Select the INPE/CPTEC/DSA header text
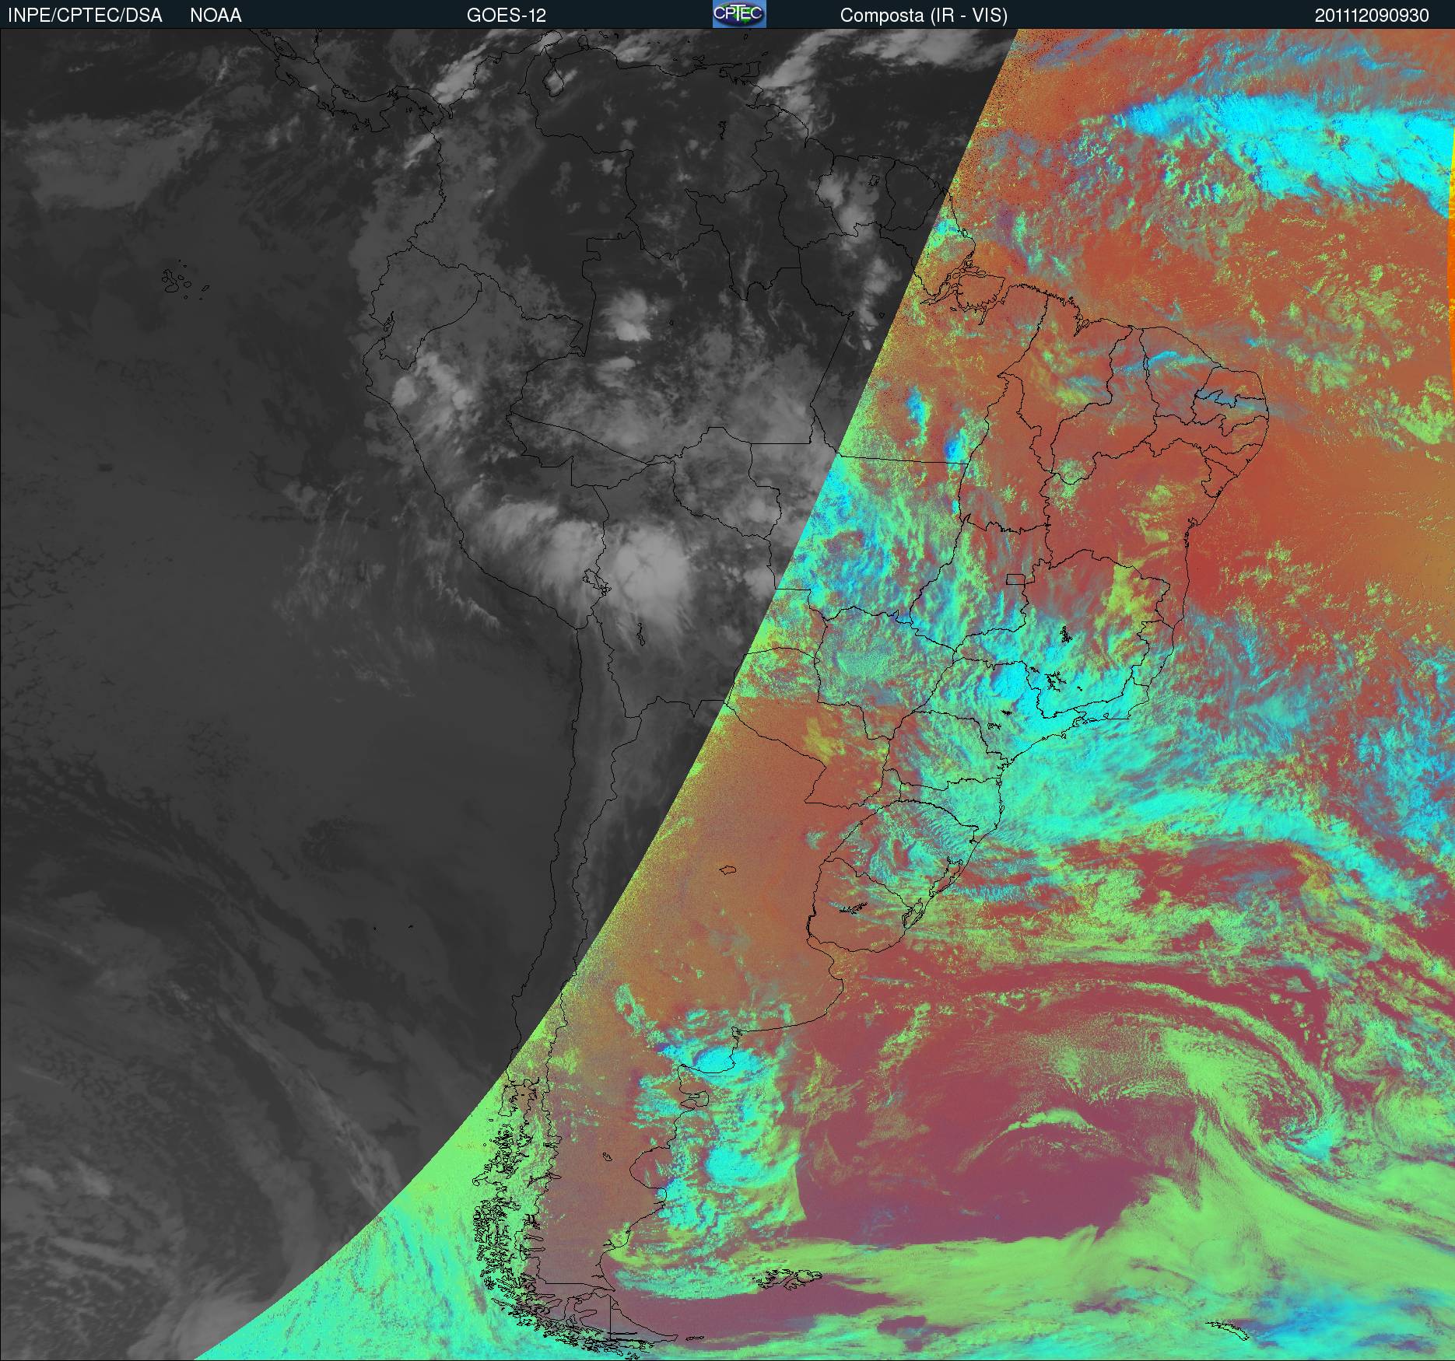The image size is (1455, 1361). click(85, 16)
